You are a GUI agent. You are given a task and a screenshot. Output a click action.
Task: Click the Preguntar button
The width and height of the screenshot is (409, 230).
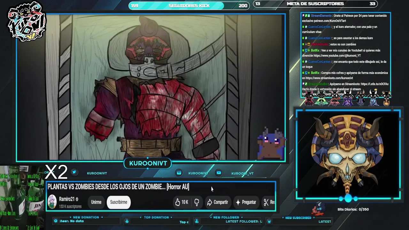246,202
